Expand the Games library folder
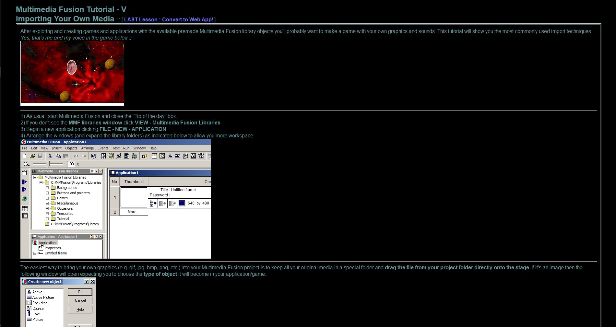Screen dimensions: 616x327 [x=47, y=198]
